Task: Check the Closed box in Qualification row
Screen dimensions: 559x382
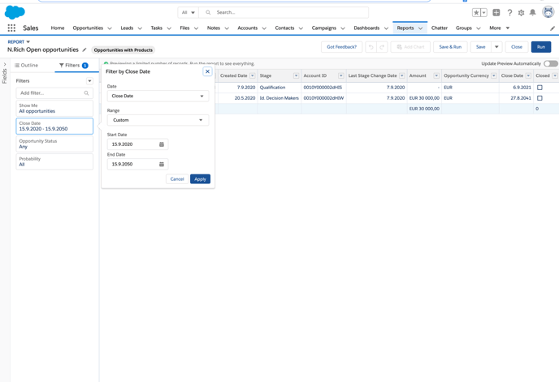Action: coord(539,88)
